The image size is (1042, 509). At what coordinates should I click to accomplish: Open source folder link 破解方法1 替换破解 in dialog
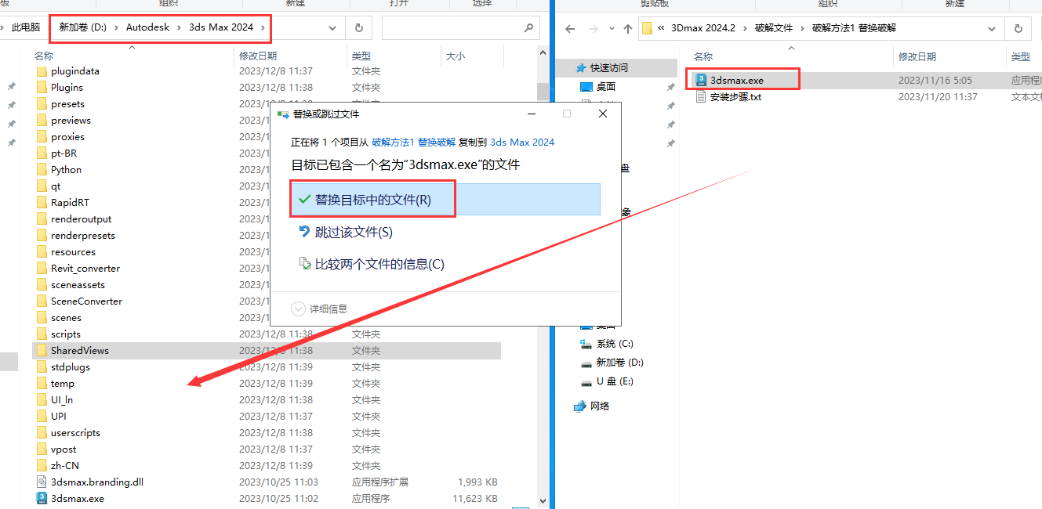(x=413, y=143)
